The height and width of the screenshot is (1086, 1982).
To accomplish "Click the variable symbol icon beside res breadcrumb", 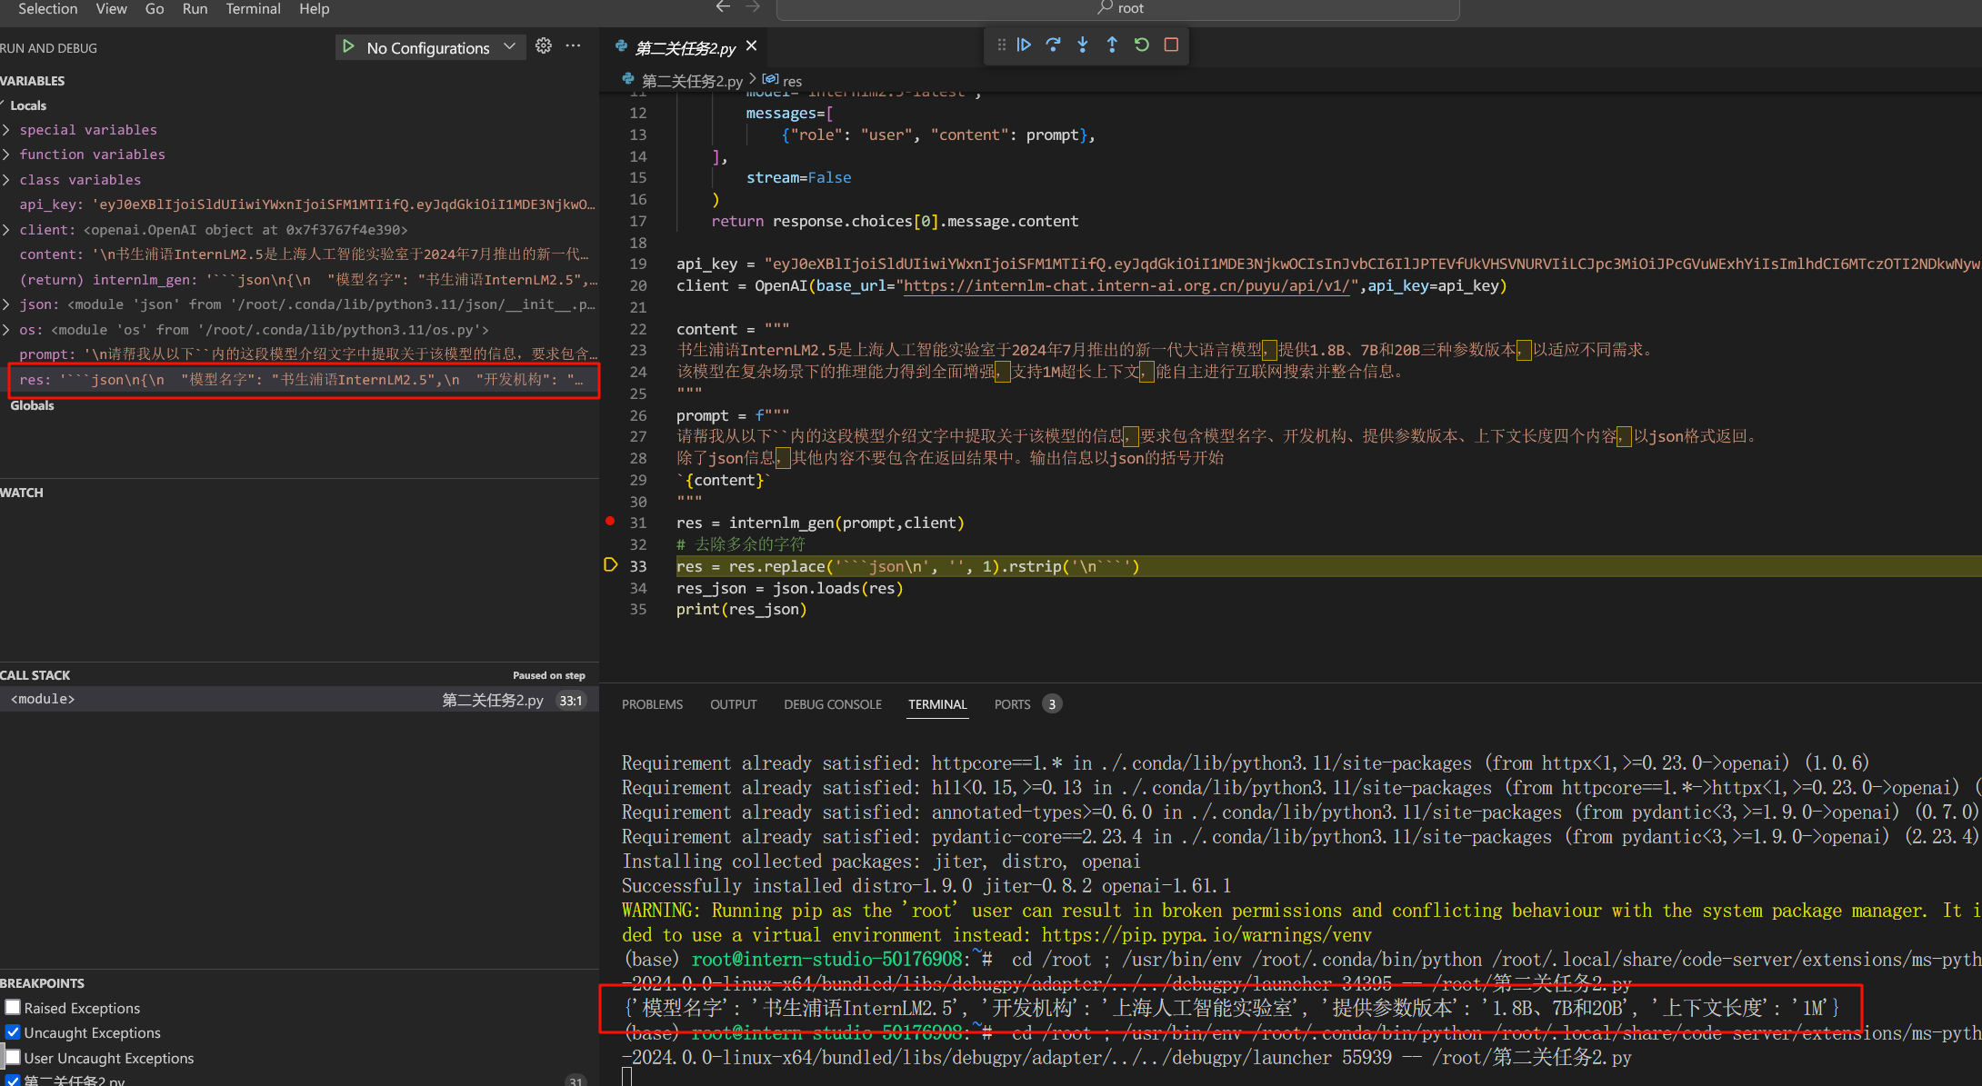I will click(x=770, y=80).
